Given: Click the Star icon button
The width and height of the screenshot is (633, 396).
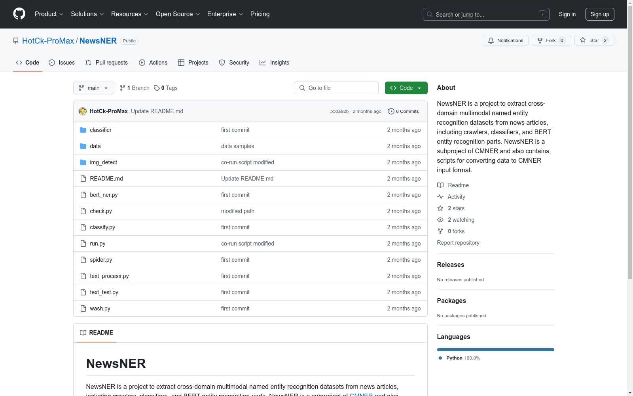Looking at the screenshot, I should coord(583,40).
